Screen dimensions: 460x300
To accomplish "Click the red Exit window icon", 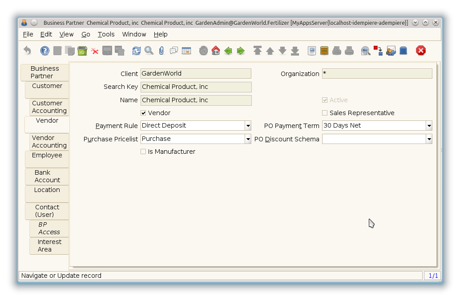I will coord(421,51).
